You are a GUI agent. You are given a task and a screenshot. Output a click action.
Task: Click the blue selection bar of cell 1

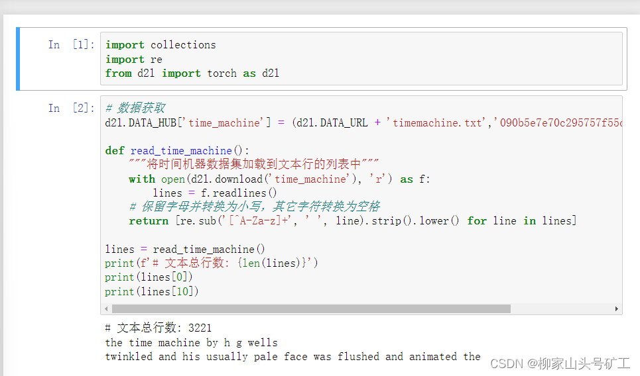pyautogui.click(x=18, y=58)
